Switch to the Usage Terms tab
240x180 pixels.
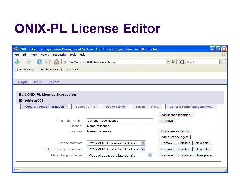coord(115,107)
